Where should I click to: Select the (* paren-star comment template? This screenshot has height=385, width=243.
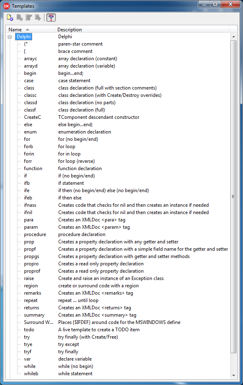[x=26, y=44]
